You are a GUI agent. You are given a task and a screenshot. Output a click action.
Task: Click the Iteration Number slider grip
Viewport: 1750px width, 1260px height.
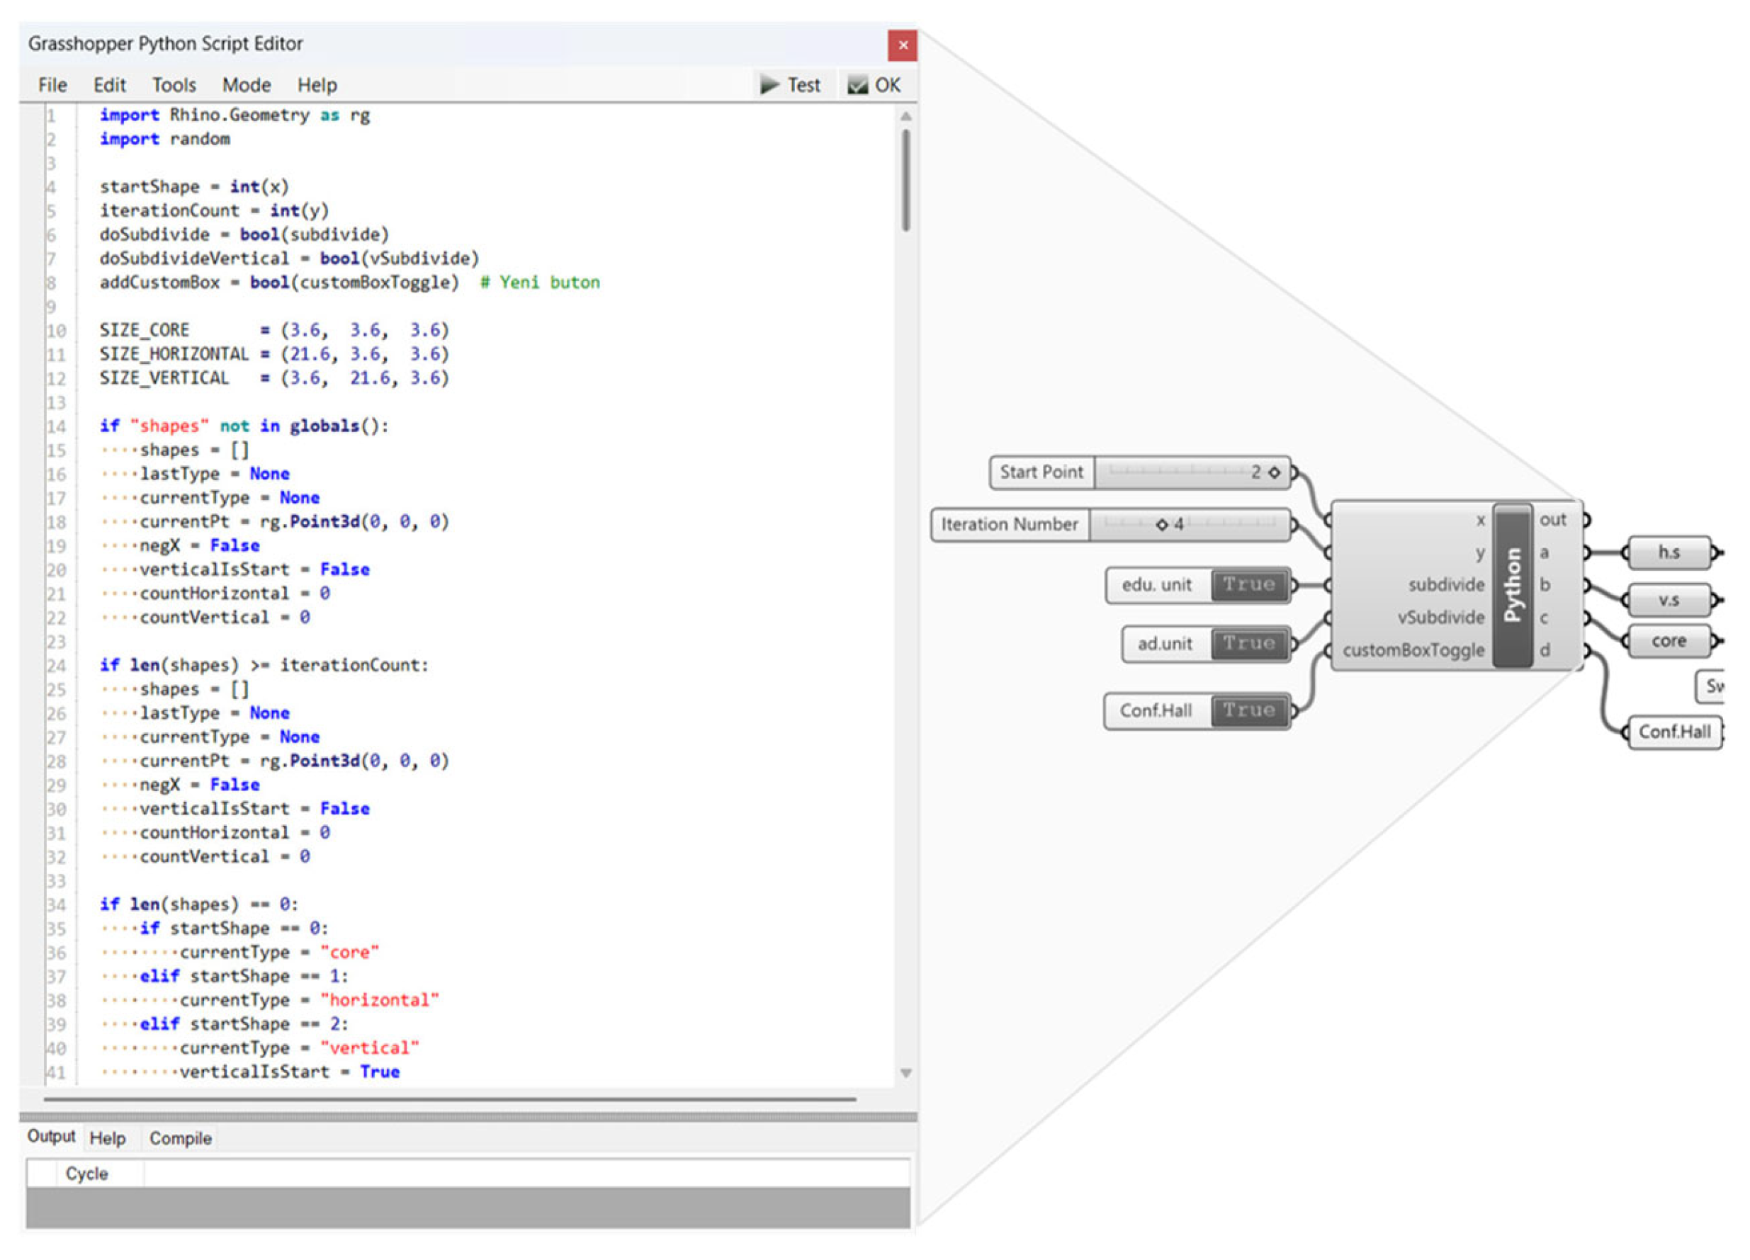(1161, 525)
